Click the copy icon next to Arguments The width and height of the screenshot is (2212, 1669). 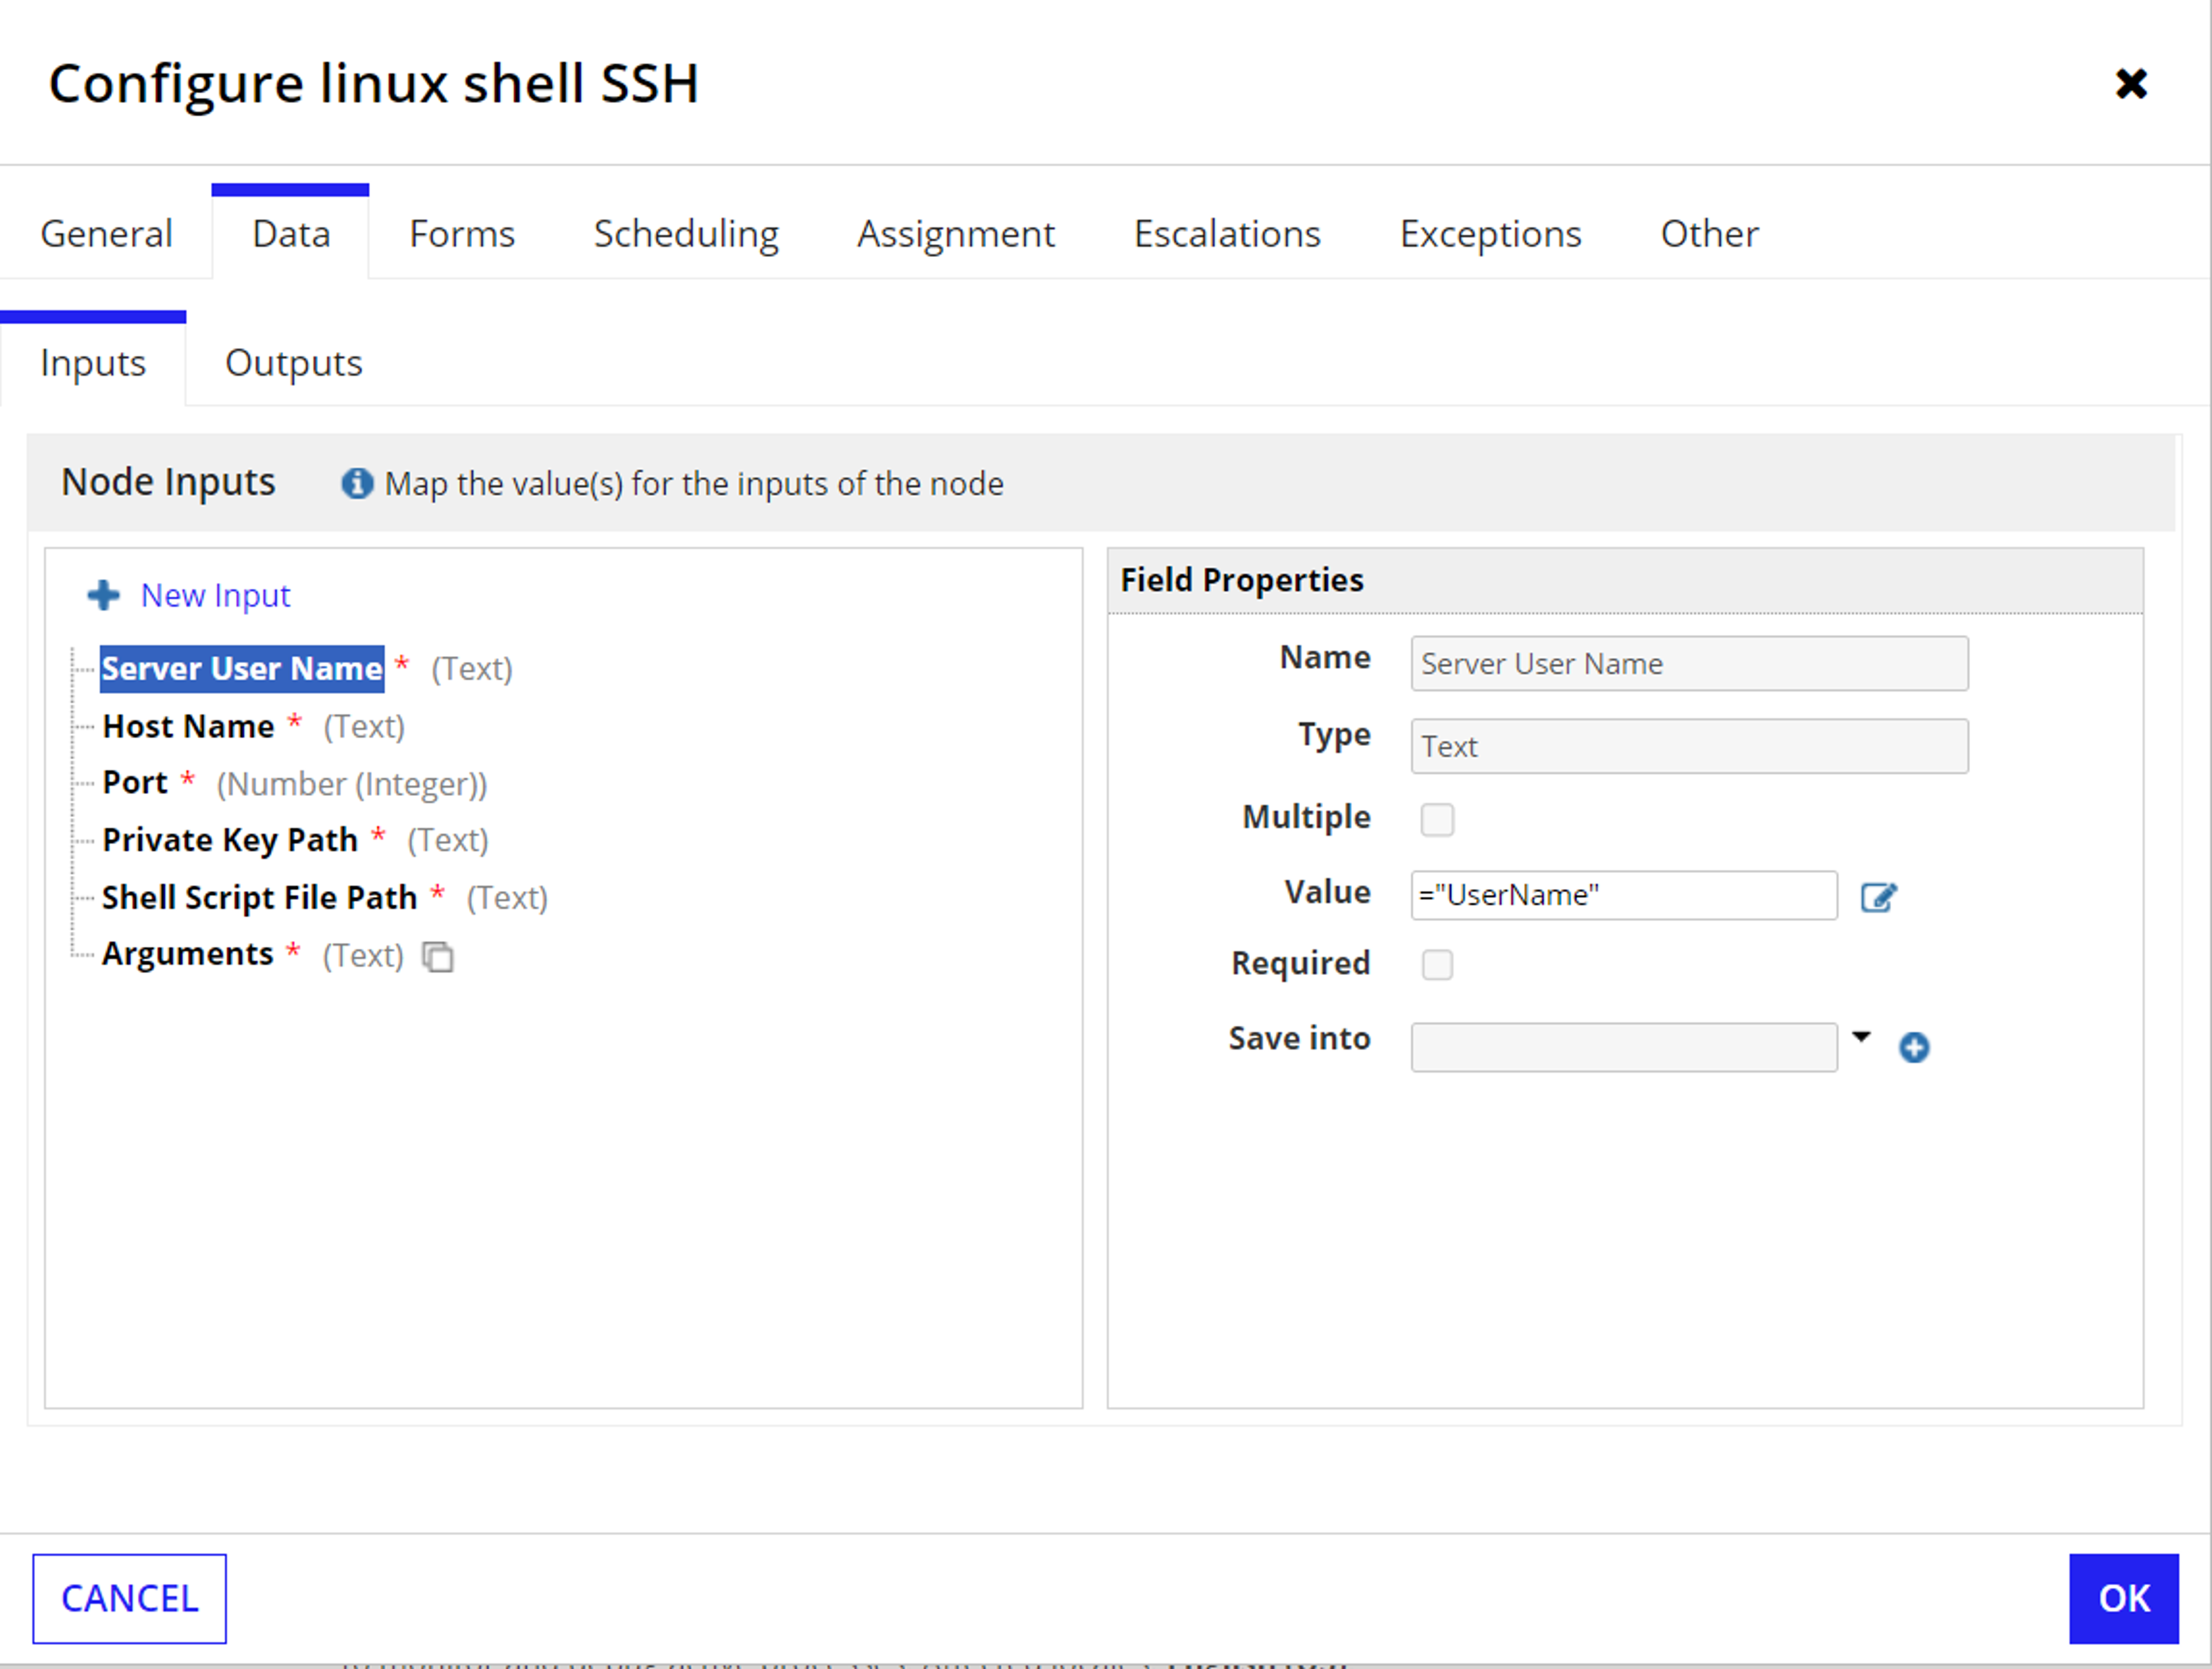click(438, 957)
